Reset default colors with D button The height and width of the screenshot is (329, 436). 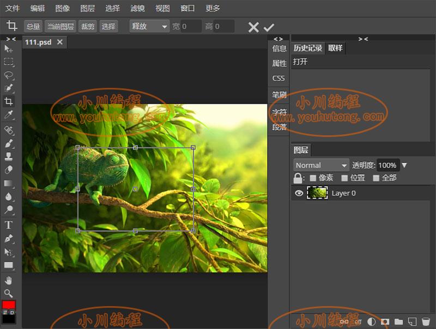click(12, 313)
